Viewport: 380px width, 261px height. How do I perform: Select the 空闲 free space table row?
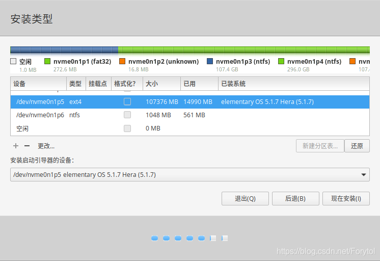pos(190,128)
